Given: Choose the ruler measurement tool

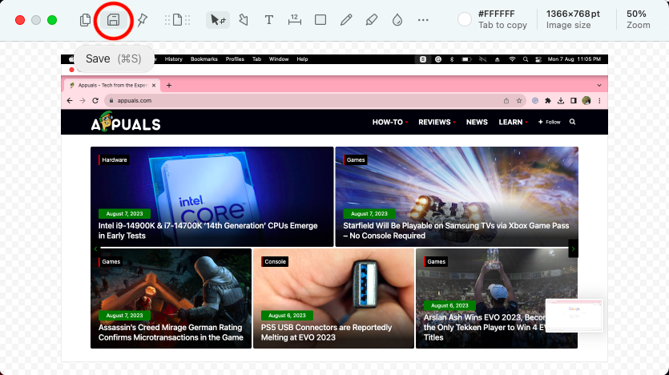Looking at the screenshot, I should point(294,20).
